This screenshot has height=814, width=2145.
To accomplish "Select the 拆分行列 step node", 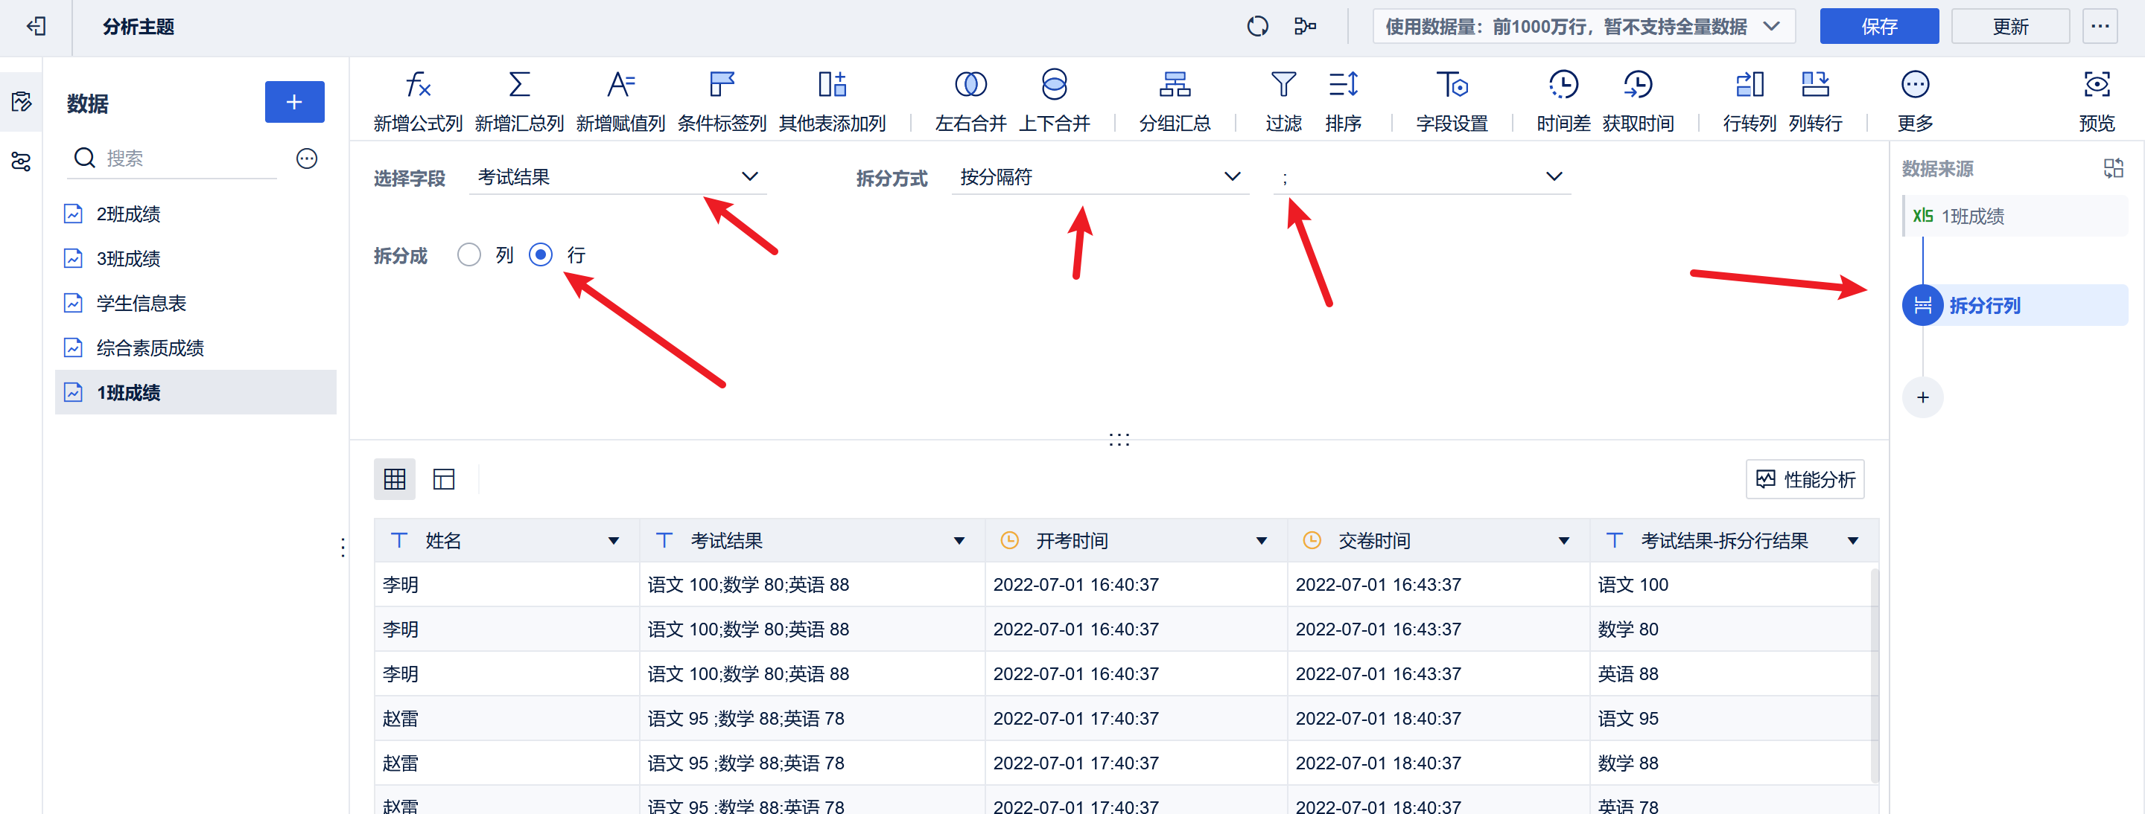I will (x=1984, y=305).
